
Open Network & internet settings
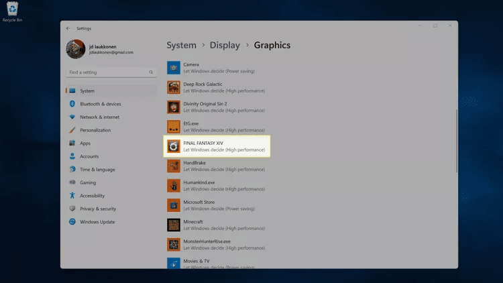[111, 117]
